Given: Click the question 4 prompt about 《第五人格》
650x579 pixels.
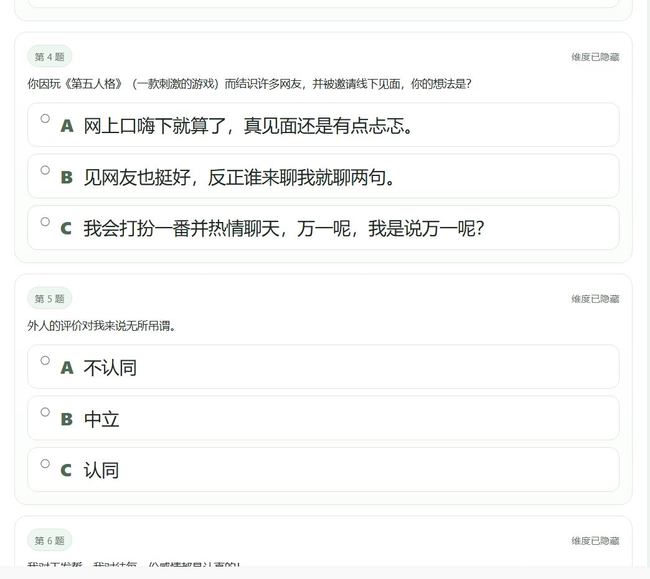Looking at the screenshot, I should pos(249,85).
